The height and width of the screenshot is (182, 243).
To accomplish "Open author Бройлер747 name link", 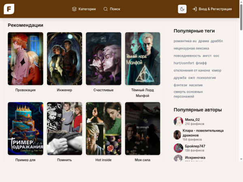I will click(195, 146).
